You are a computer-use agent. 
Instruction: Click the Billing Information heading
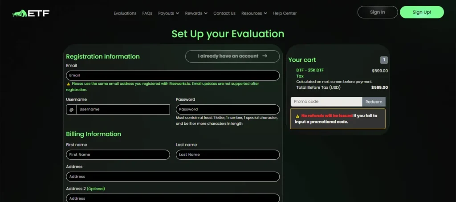94,134
